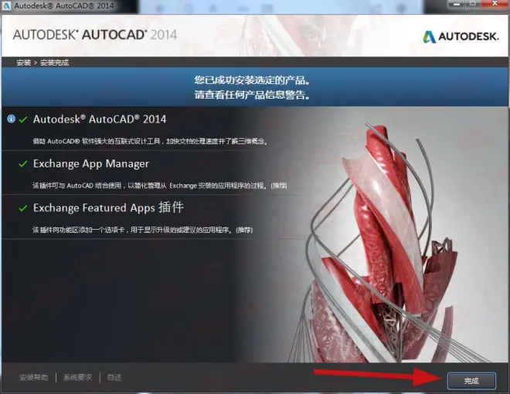
Task: Click the 您已成功安装选定的产品 success message
Action: pyautogui.click(x=253, y=80)
